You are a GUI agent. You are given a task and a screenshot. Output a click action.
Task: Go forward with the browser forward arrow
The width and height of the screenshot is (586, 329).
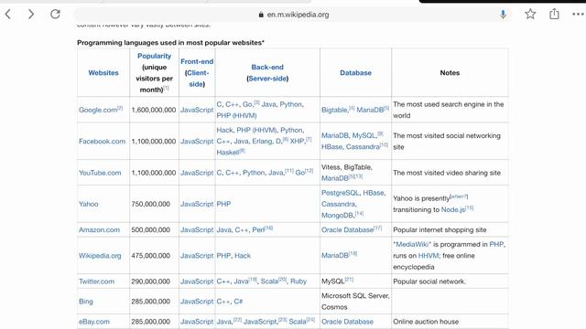(x=31, y=15)
